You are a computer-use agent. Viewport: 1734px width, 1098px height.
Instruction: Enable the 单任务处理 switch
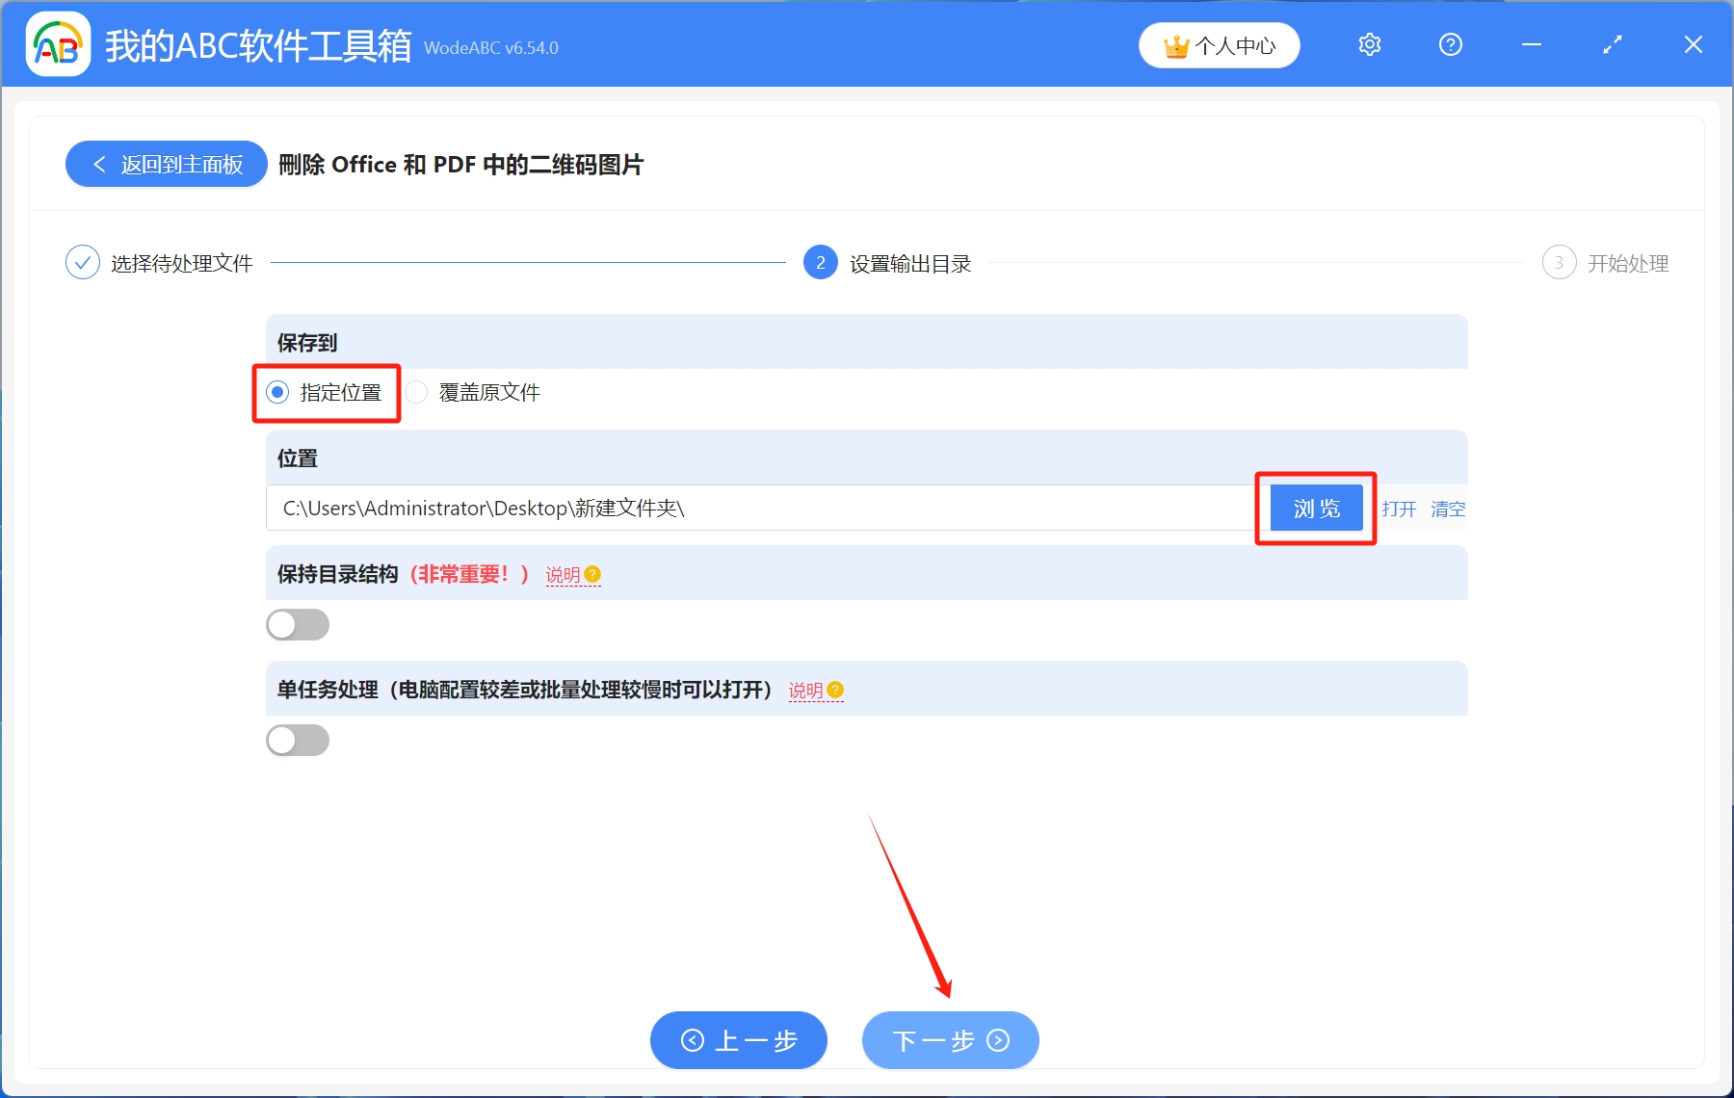(x=298, y=740)
